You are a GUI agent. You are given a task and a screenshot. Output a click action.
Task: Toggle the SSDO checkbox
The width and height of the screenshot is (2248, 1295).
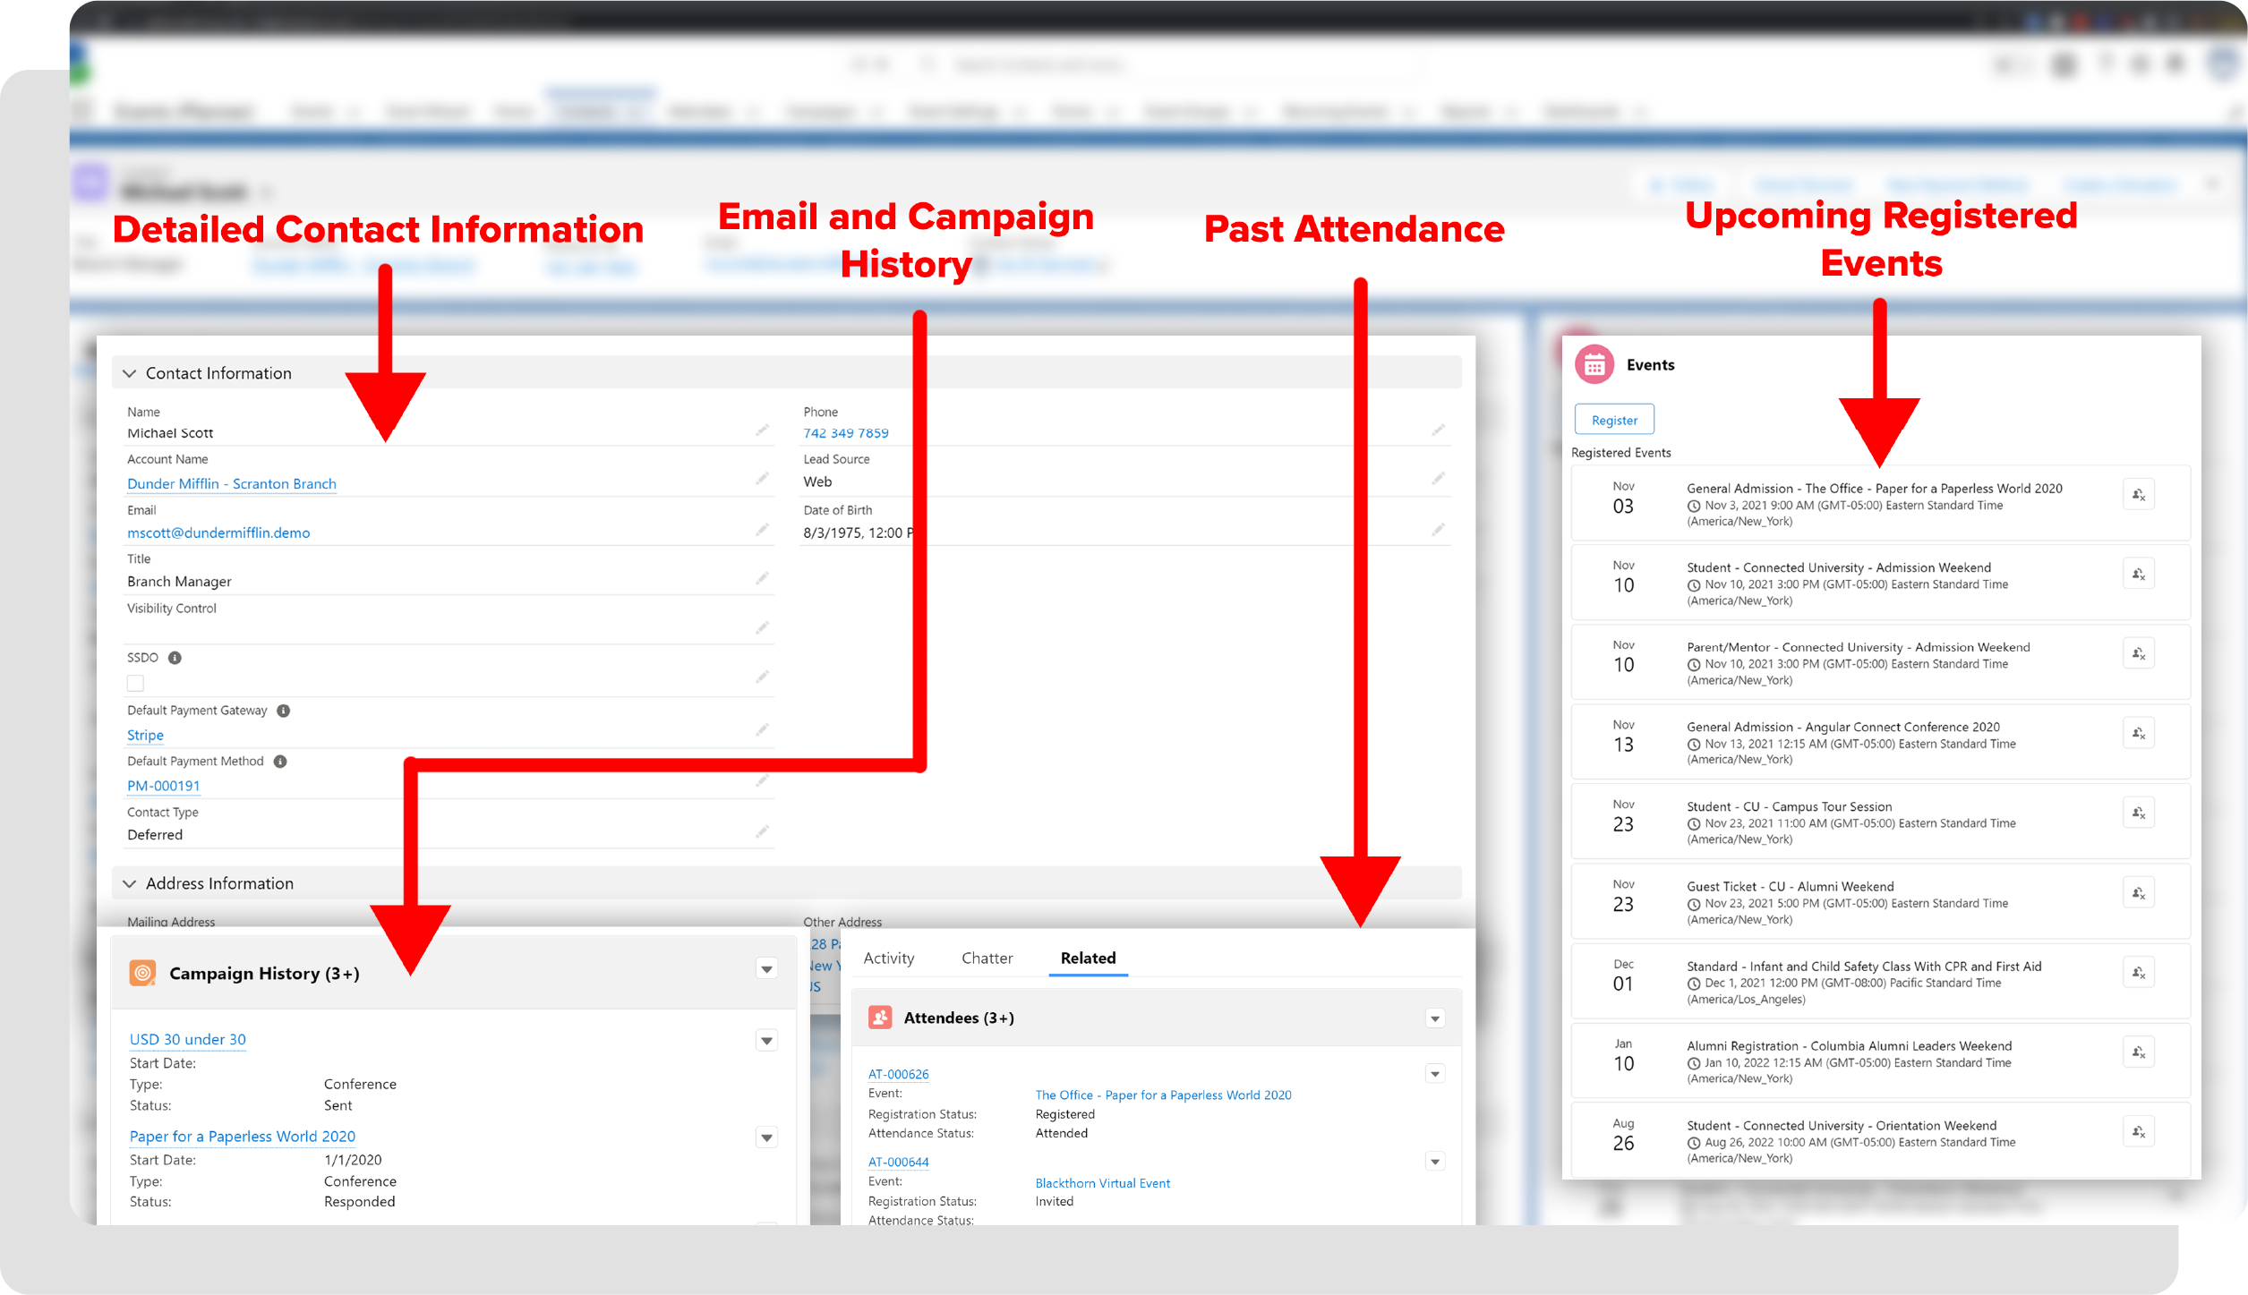(135, 684)
